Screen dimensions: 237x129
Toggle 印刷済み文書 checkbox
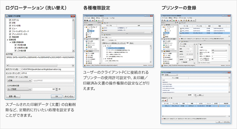[16, 48]
